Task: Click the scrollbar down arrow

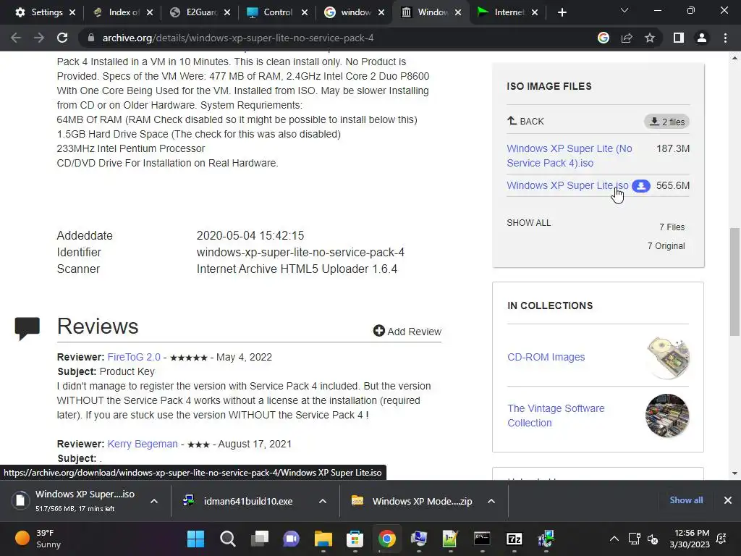Action: (x=734, y=473)
